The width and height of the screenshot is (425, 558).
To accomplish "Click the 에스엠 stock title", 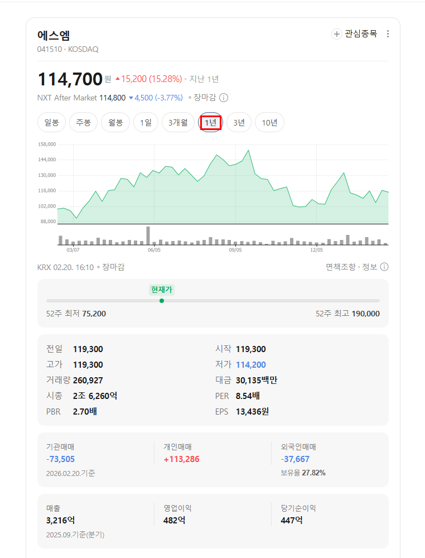I will (54, 35).
